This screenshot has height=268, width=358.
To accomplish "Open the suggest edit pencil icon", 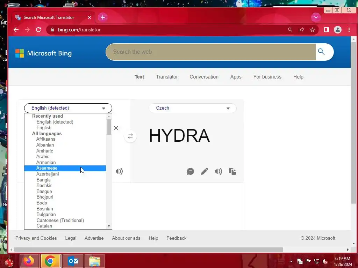I will click(x=204, y=171).
